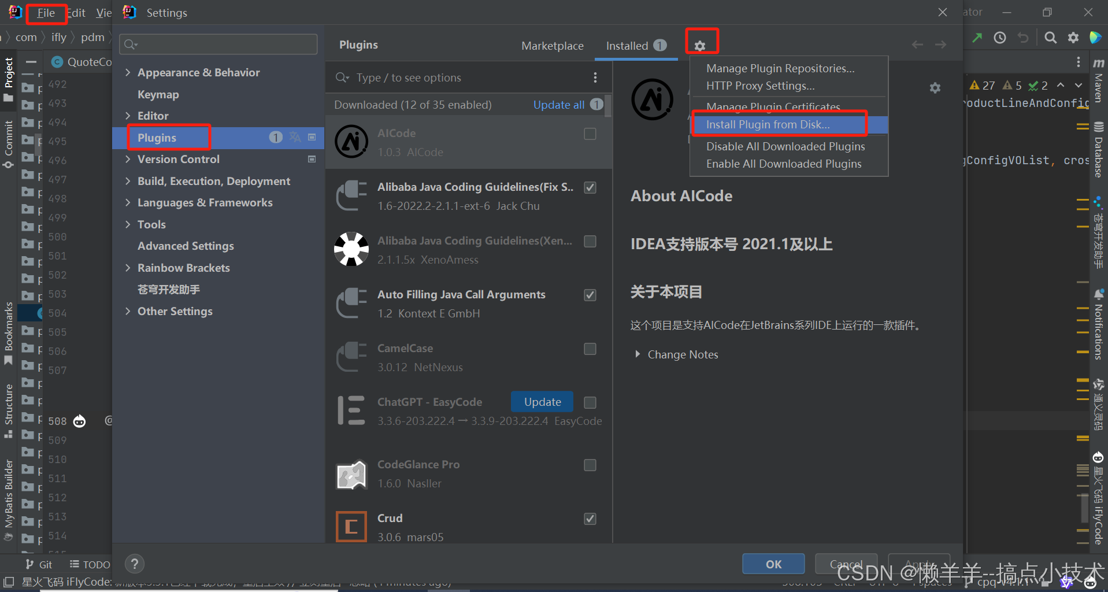Disable the Crud plugin checkbox
Image resolution: width=1108 pixels, height=592 pixels.
pos(590,519)
